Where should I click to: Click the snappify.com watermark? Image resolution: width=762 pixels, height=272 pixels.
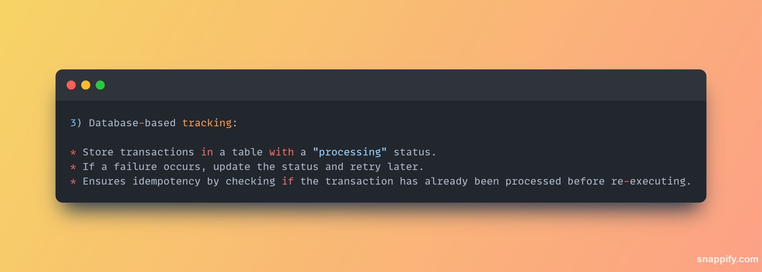pyautogui.click(x=727, y=259)
